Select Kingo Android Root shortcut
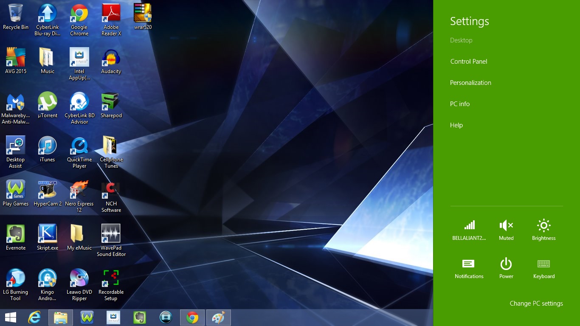This screenshot has height=326, width=580. click(48, 285)
